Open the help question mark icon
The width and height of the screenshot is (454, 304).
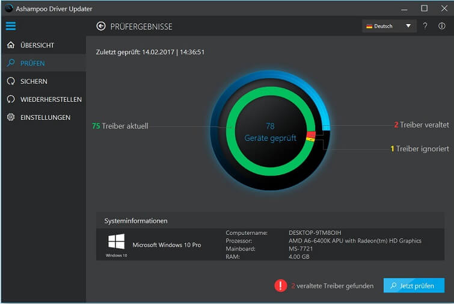[x=425, y=26]
